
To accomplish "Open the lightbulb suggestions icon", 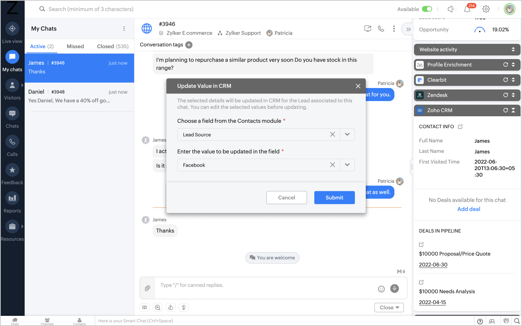I will [184, 308].
